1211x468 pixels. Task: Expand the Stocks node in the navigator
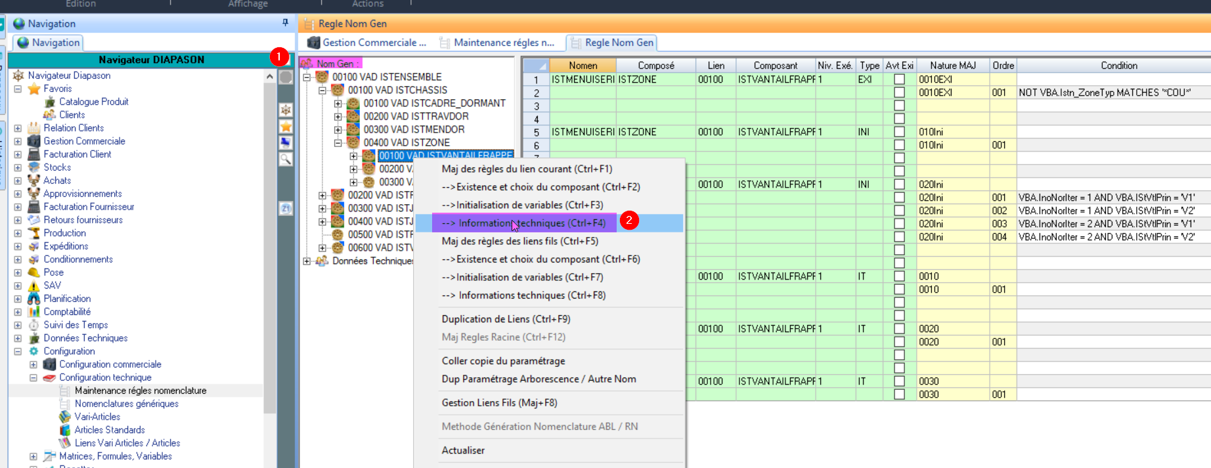tap(18, 167)
